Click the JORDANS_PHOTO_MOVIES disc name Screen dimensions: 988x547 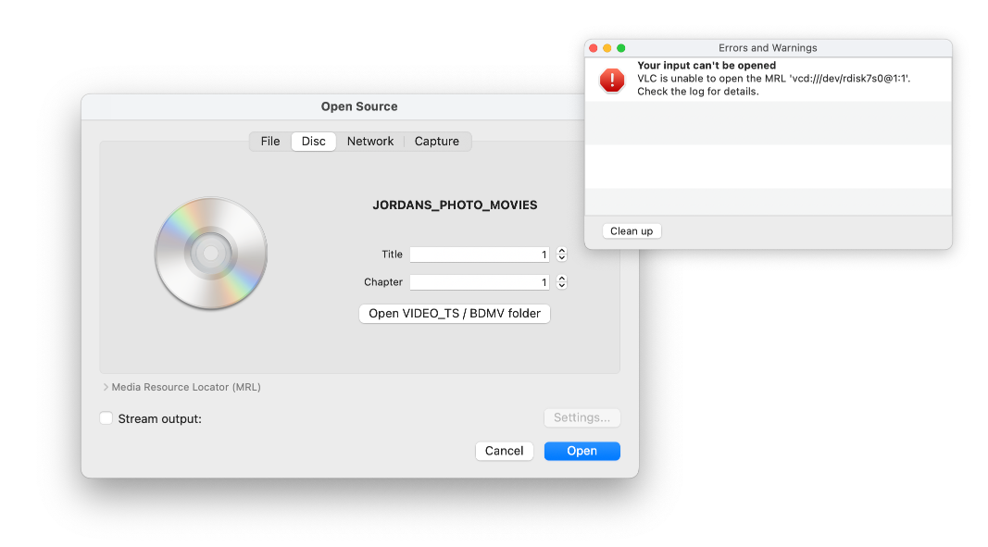pos(455,205)
